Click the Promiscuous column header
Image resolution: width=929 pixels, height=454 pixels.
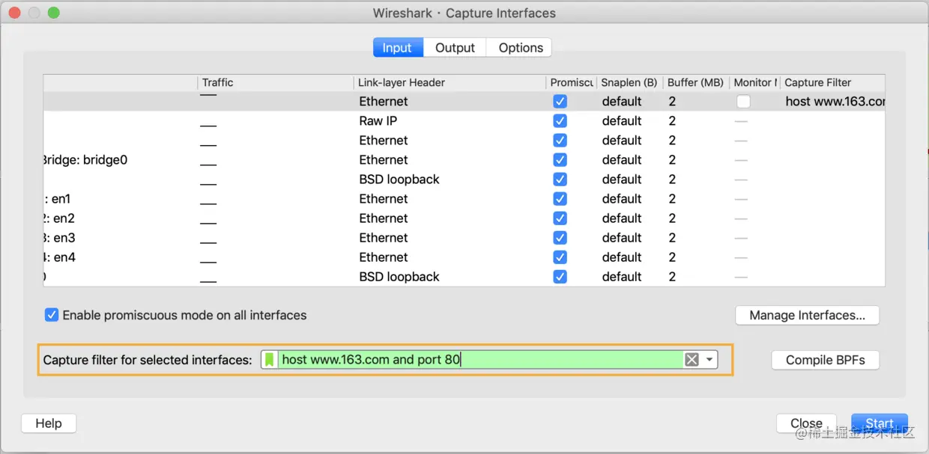pos(571,82)
